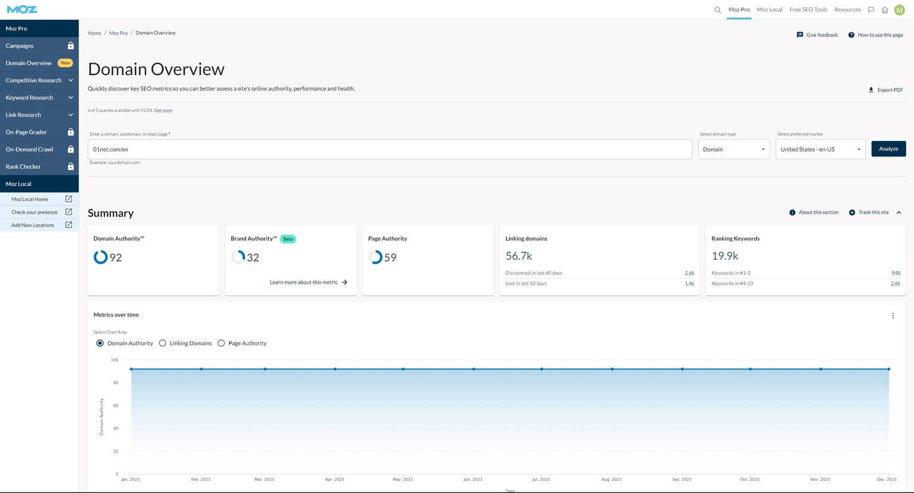
Task: Select the Page Authority chart radio button
Action: (x=221, y=343)
